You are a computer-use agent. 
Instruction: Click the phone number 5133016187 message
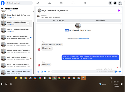46,65
